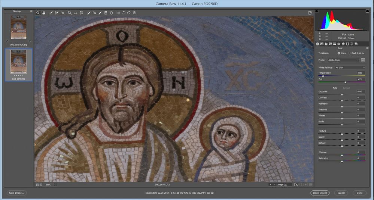Image resolution: width=374 pixels, height=200 pixels.
Task: Select Color treatment radio button
Action: pos(339,53)
